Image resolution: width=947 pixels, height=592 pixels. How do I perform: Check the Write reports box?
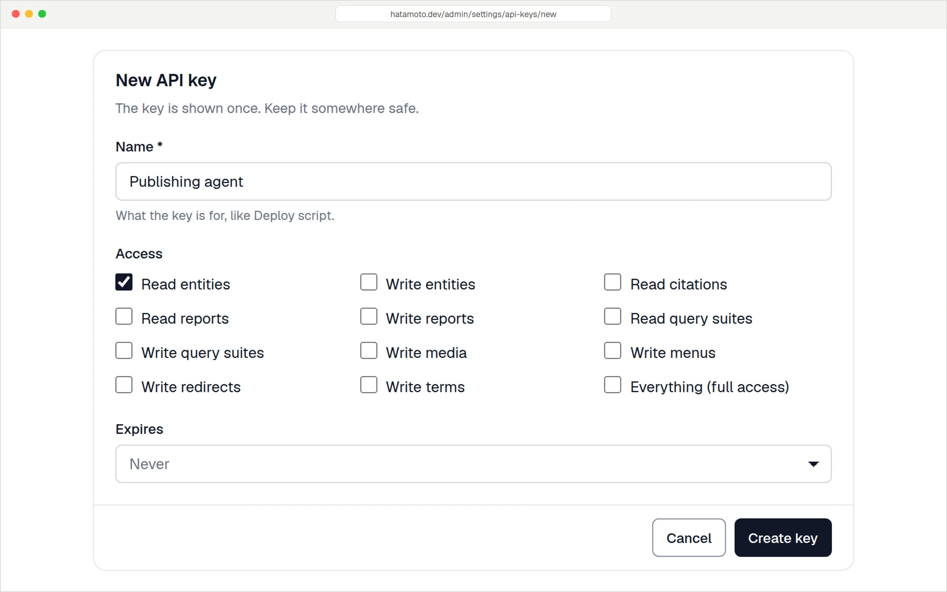pyautogui.click(x=369, y=316)
